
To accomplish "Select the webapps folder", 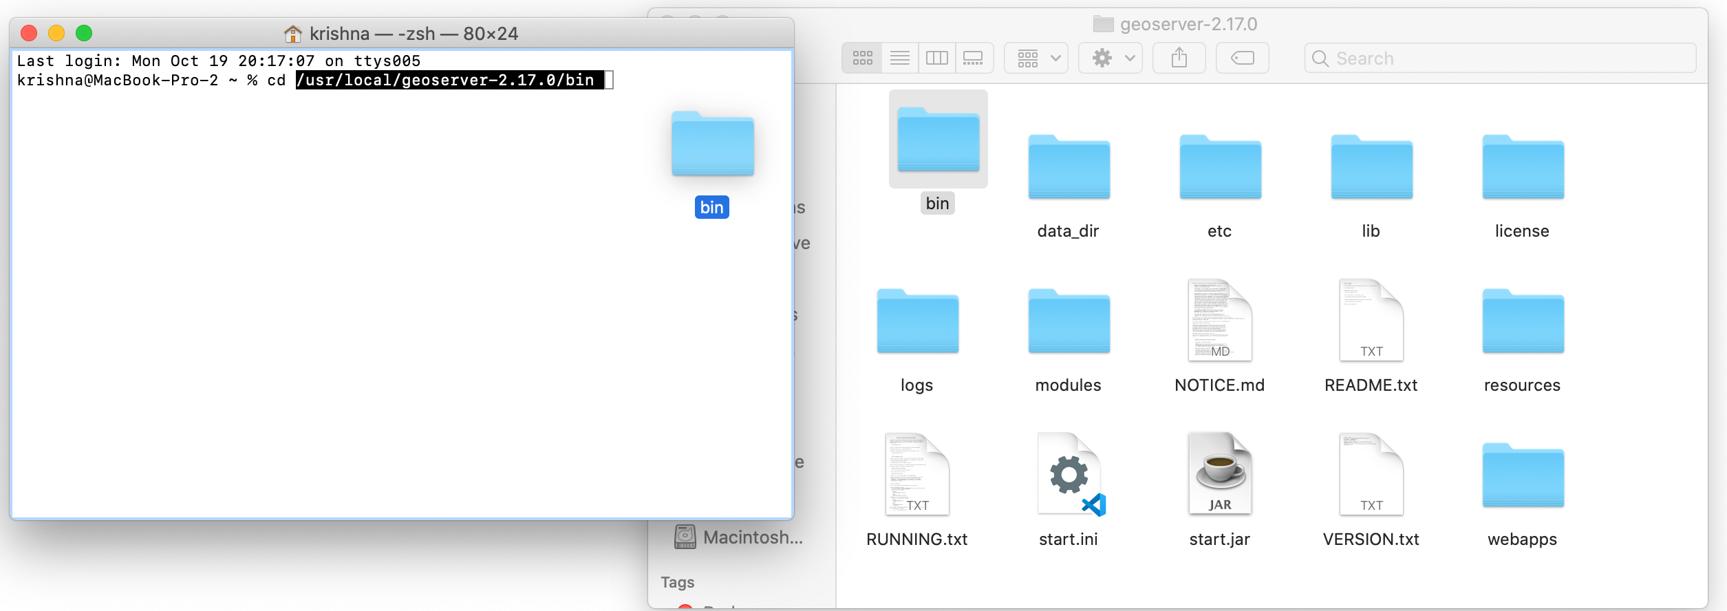I will pos(1523,475).
